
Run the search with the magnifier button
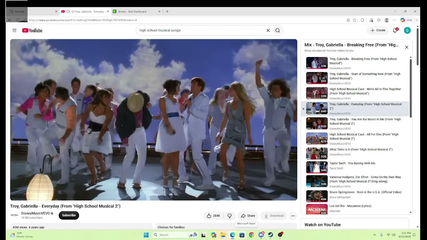(x=278, y=30)
